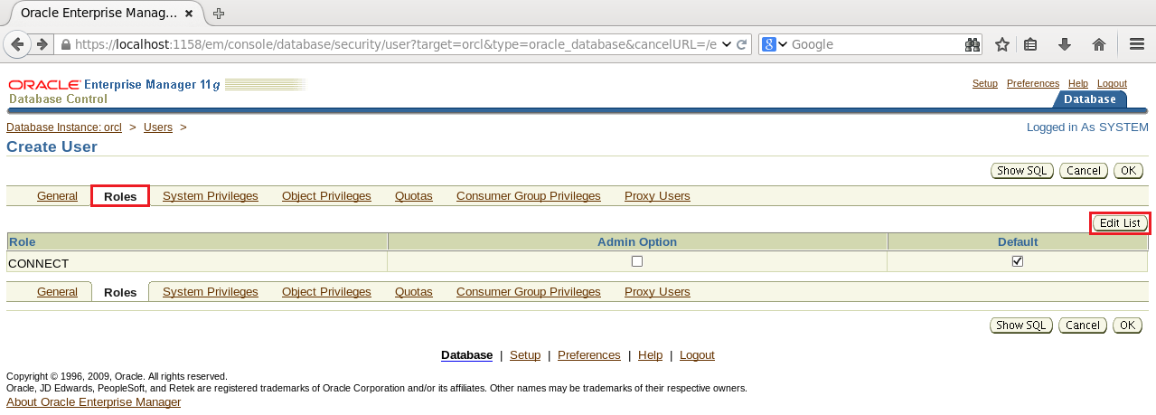Screen dimensions: 1156x415
Task: Bookmark this page with the star icon
Action: [x=1001, y=44]
